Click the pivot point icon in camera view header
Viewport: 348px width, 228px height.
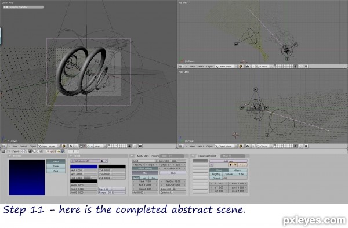[x=71, y=146]
